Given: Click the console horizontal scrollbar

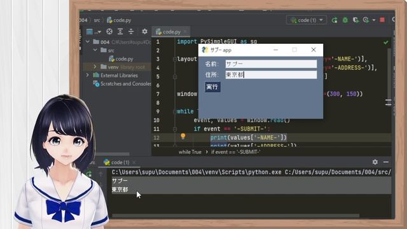Looking at the screenshot, I should pos(235,216).
